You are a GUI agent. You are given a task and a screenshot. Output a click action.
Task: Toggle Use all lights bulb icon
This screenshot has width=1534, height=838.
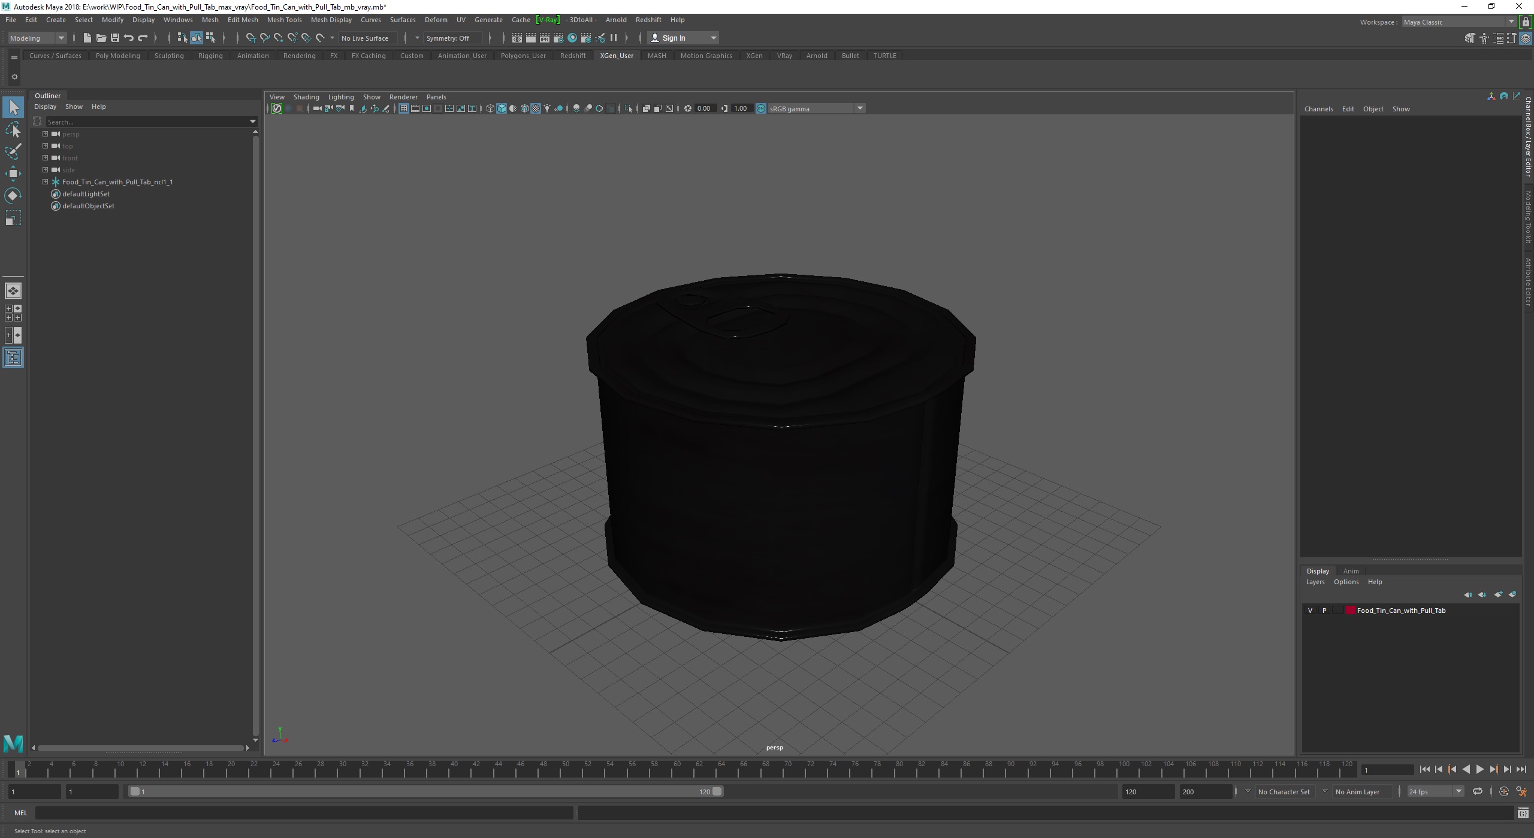[547, 108]
